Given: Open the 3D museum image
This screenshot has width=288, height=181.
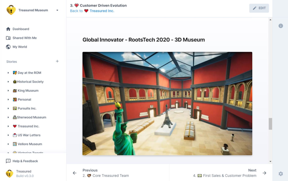Looking at the screenshot, I should [x=167, y=103].
